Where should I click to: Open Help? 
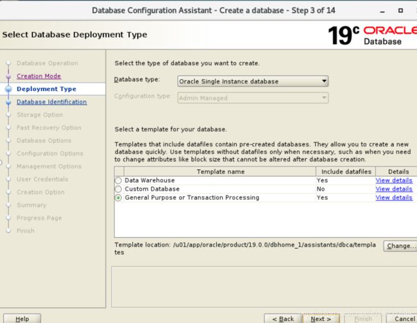tap(22, 319)
